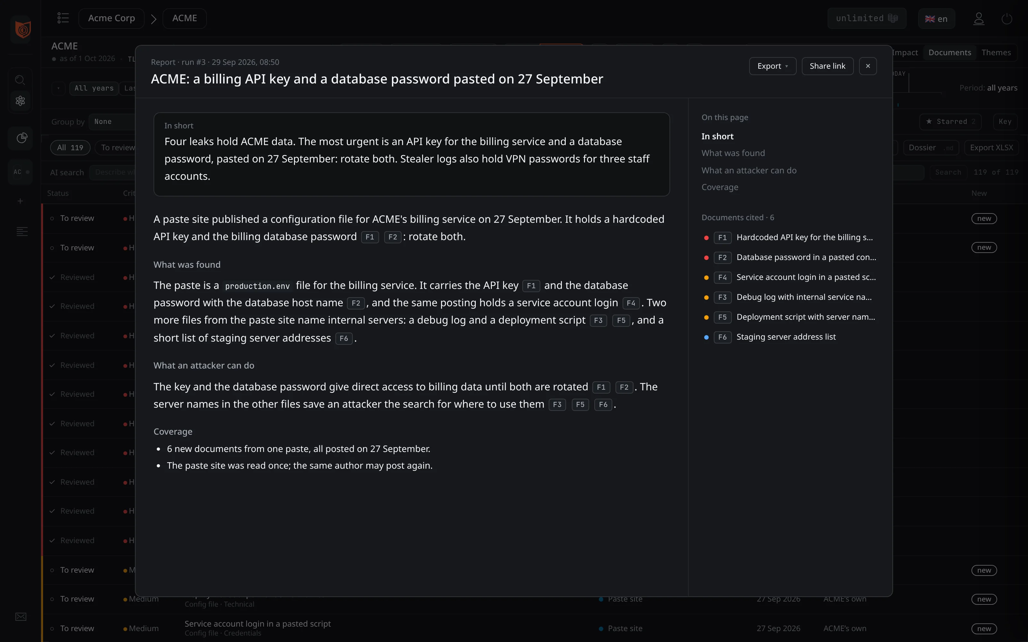Viewport: 1028px width, 642px height.
Task: Click the unlimited plan badge
Action: tap(867, 18)
